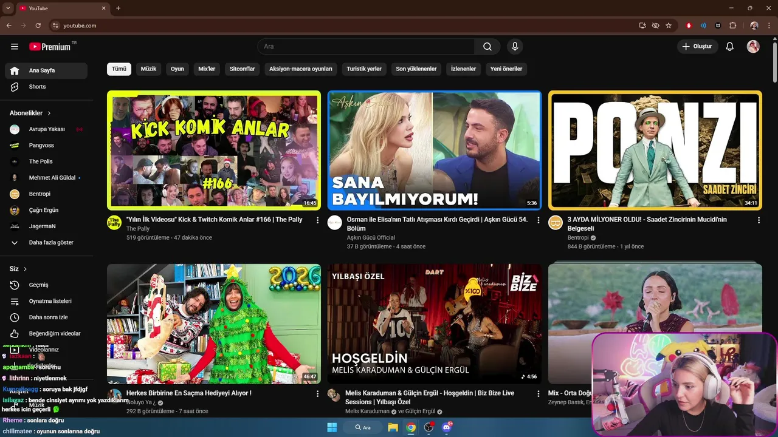Select the Son yüklenenler chip

(x=416, y=69)
